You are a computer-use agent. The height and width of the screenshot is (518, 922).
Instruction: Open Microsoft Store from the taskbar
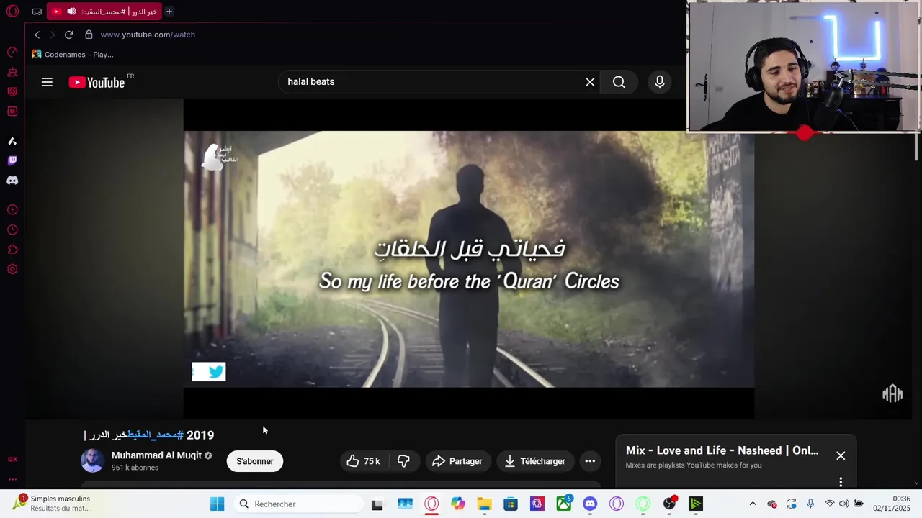511,504
